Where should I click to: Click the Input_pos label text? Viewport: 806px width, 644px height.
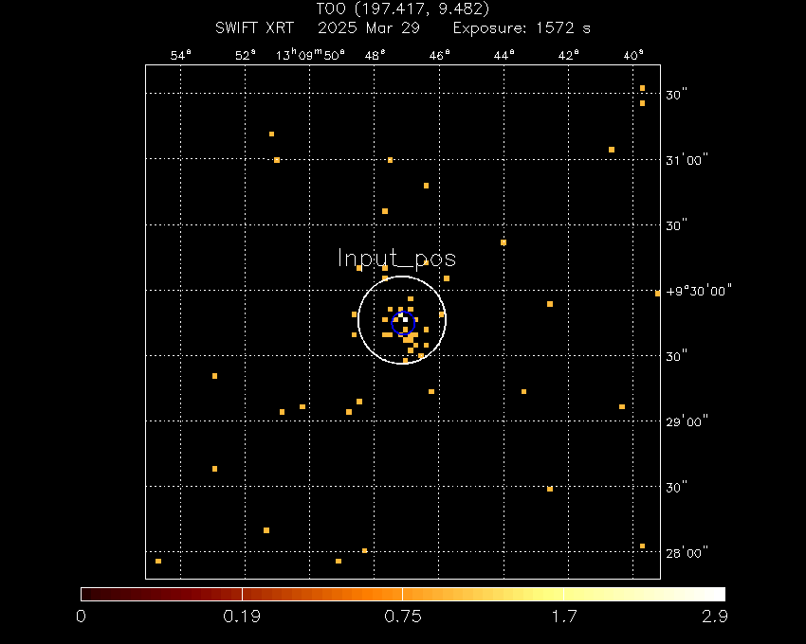[397, 259]
